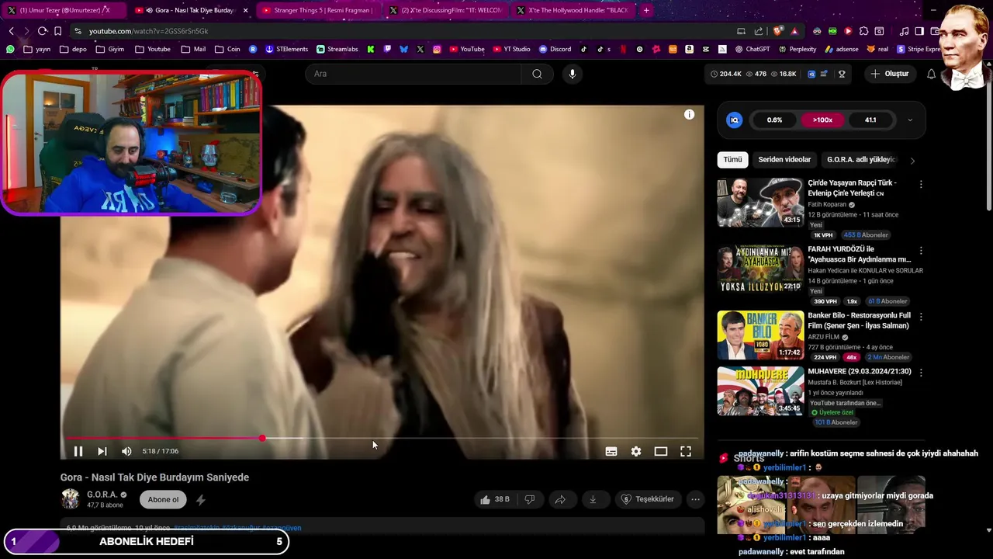Open G.O.R.A. channel avatar
This screenshot has height=559, width=993.
(x=71, y=499)
